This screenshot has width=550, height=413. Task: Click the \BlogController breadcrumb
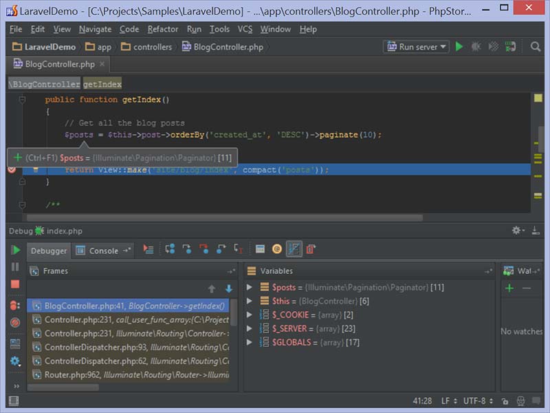pos(45,84)
